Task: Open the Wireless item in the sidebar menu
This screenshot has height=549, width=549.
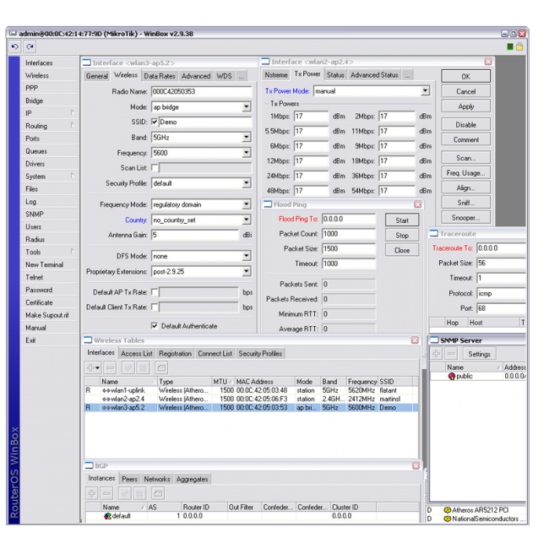Action: pos(37,76)
